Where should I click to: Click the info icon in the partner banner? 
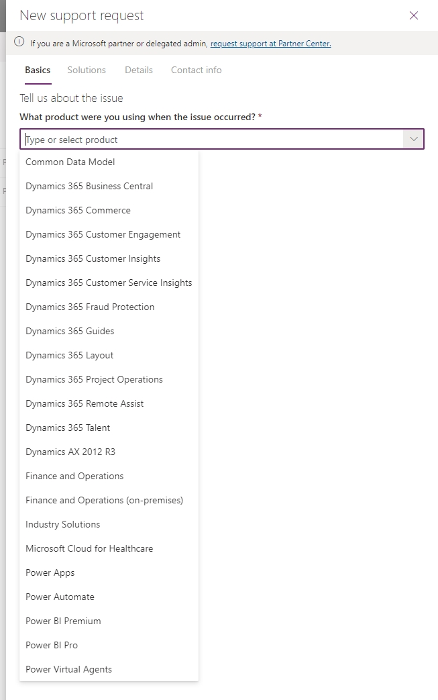pos(19,43)
